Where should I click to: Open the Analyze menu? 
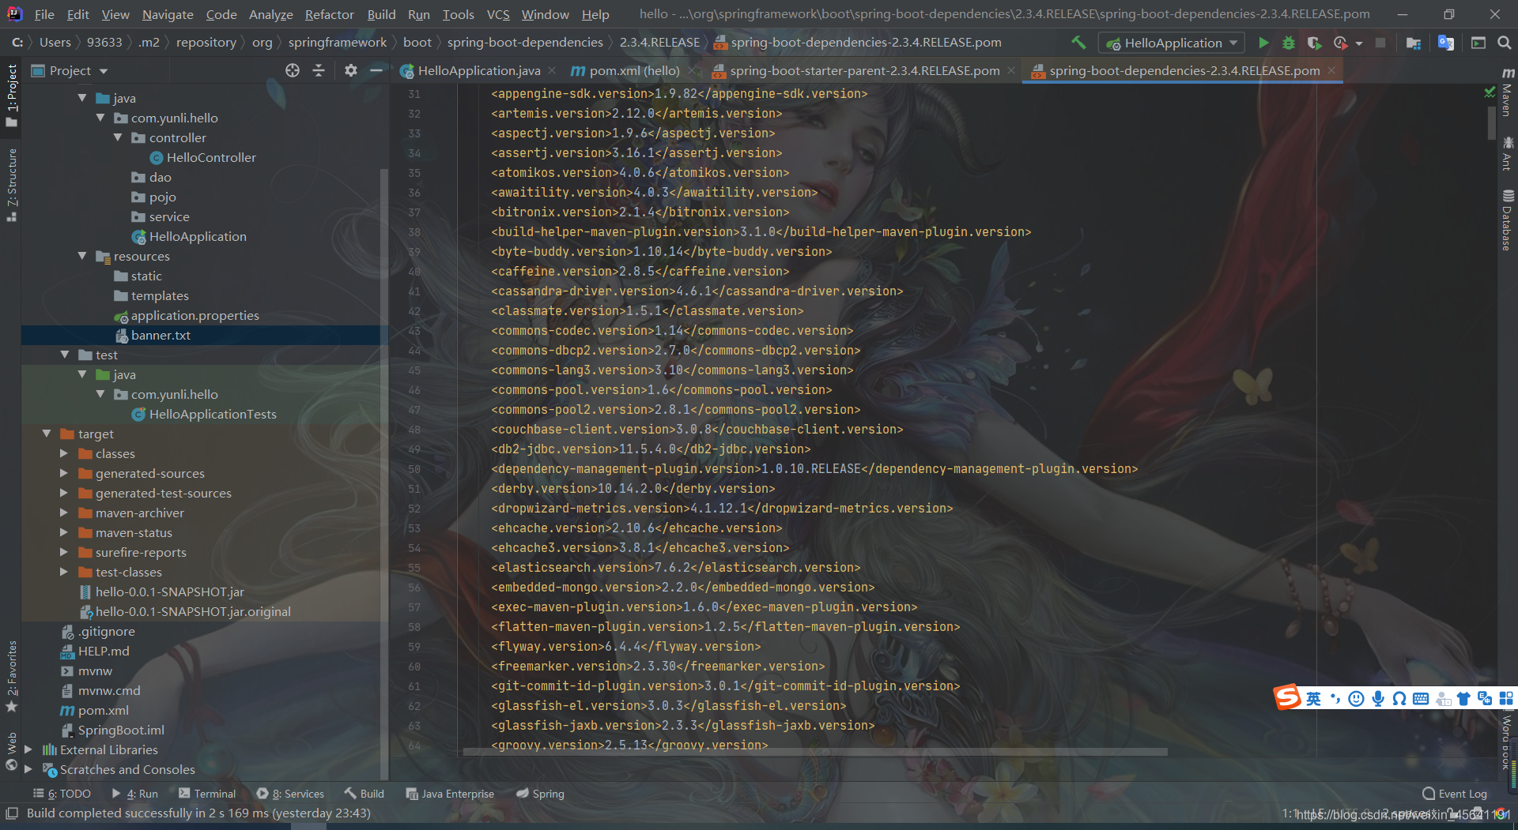coord(270,14)
